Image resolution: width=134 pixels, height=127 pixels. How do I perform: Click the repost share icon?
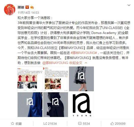[45, 123]
